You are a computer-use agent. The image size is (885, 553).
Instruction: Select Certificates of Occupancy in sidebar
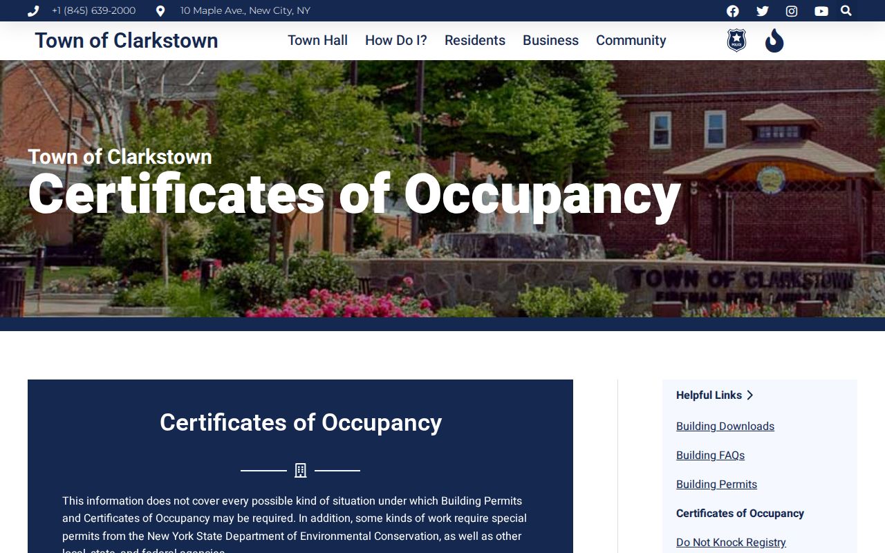click(x=740, y=513)
